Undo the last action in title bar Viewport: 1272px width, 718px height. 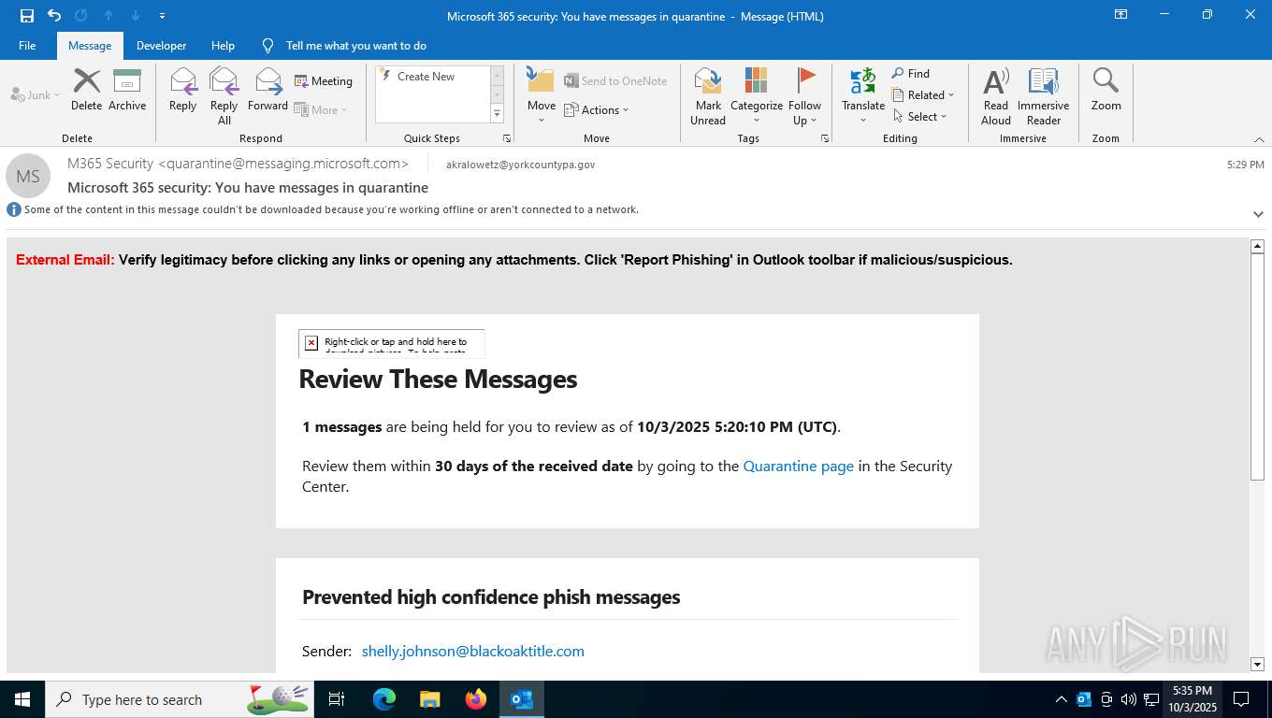pos(54,16)
